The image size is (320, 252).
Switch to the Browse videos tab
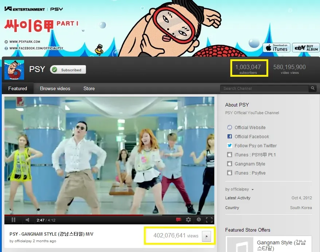[x=55, y=88]
